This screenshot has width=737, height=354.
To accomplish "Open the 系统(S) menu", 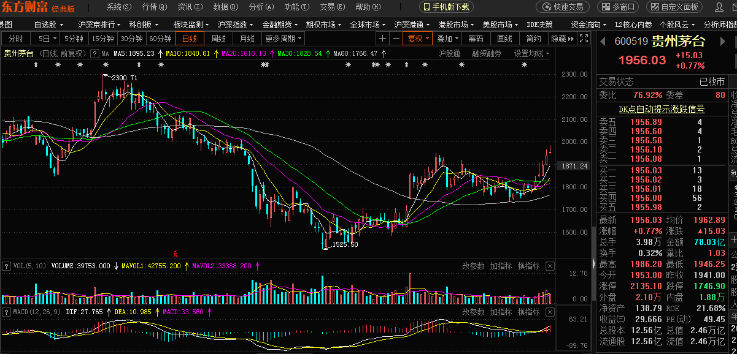I will pyautogui.click(x=119, y=7).
